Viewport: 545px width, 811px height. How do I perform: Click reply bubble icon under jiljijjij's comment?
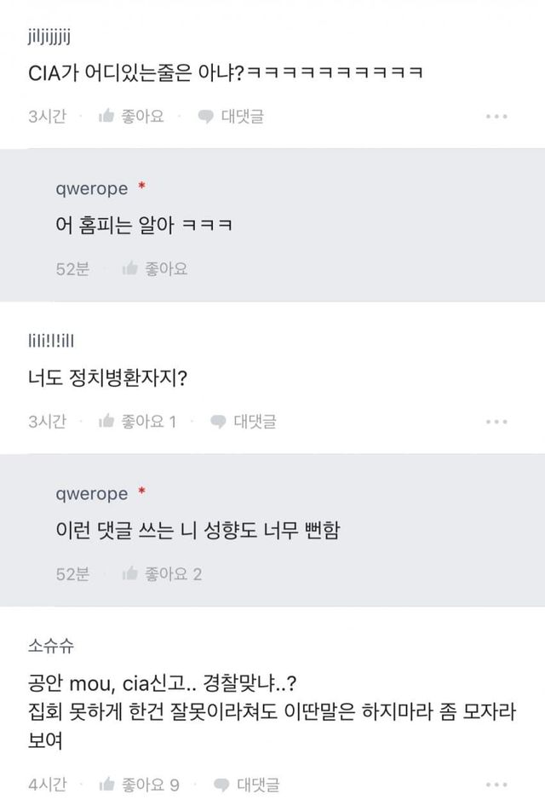click(205, 117)
